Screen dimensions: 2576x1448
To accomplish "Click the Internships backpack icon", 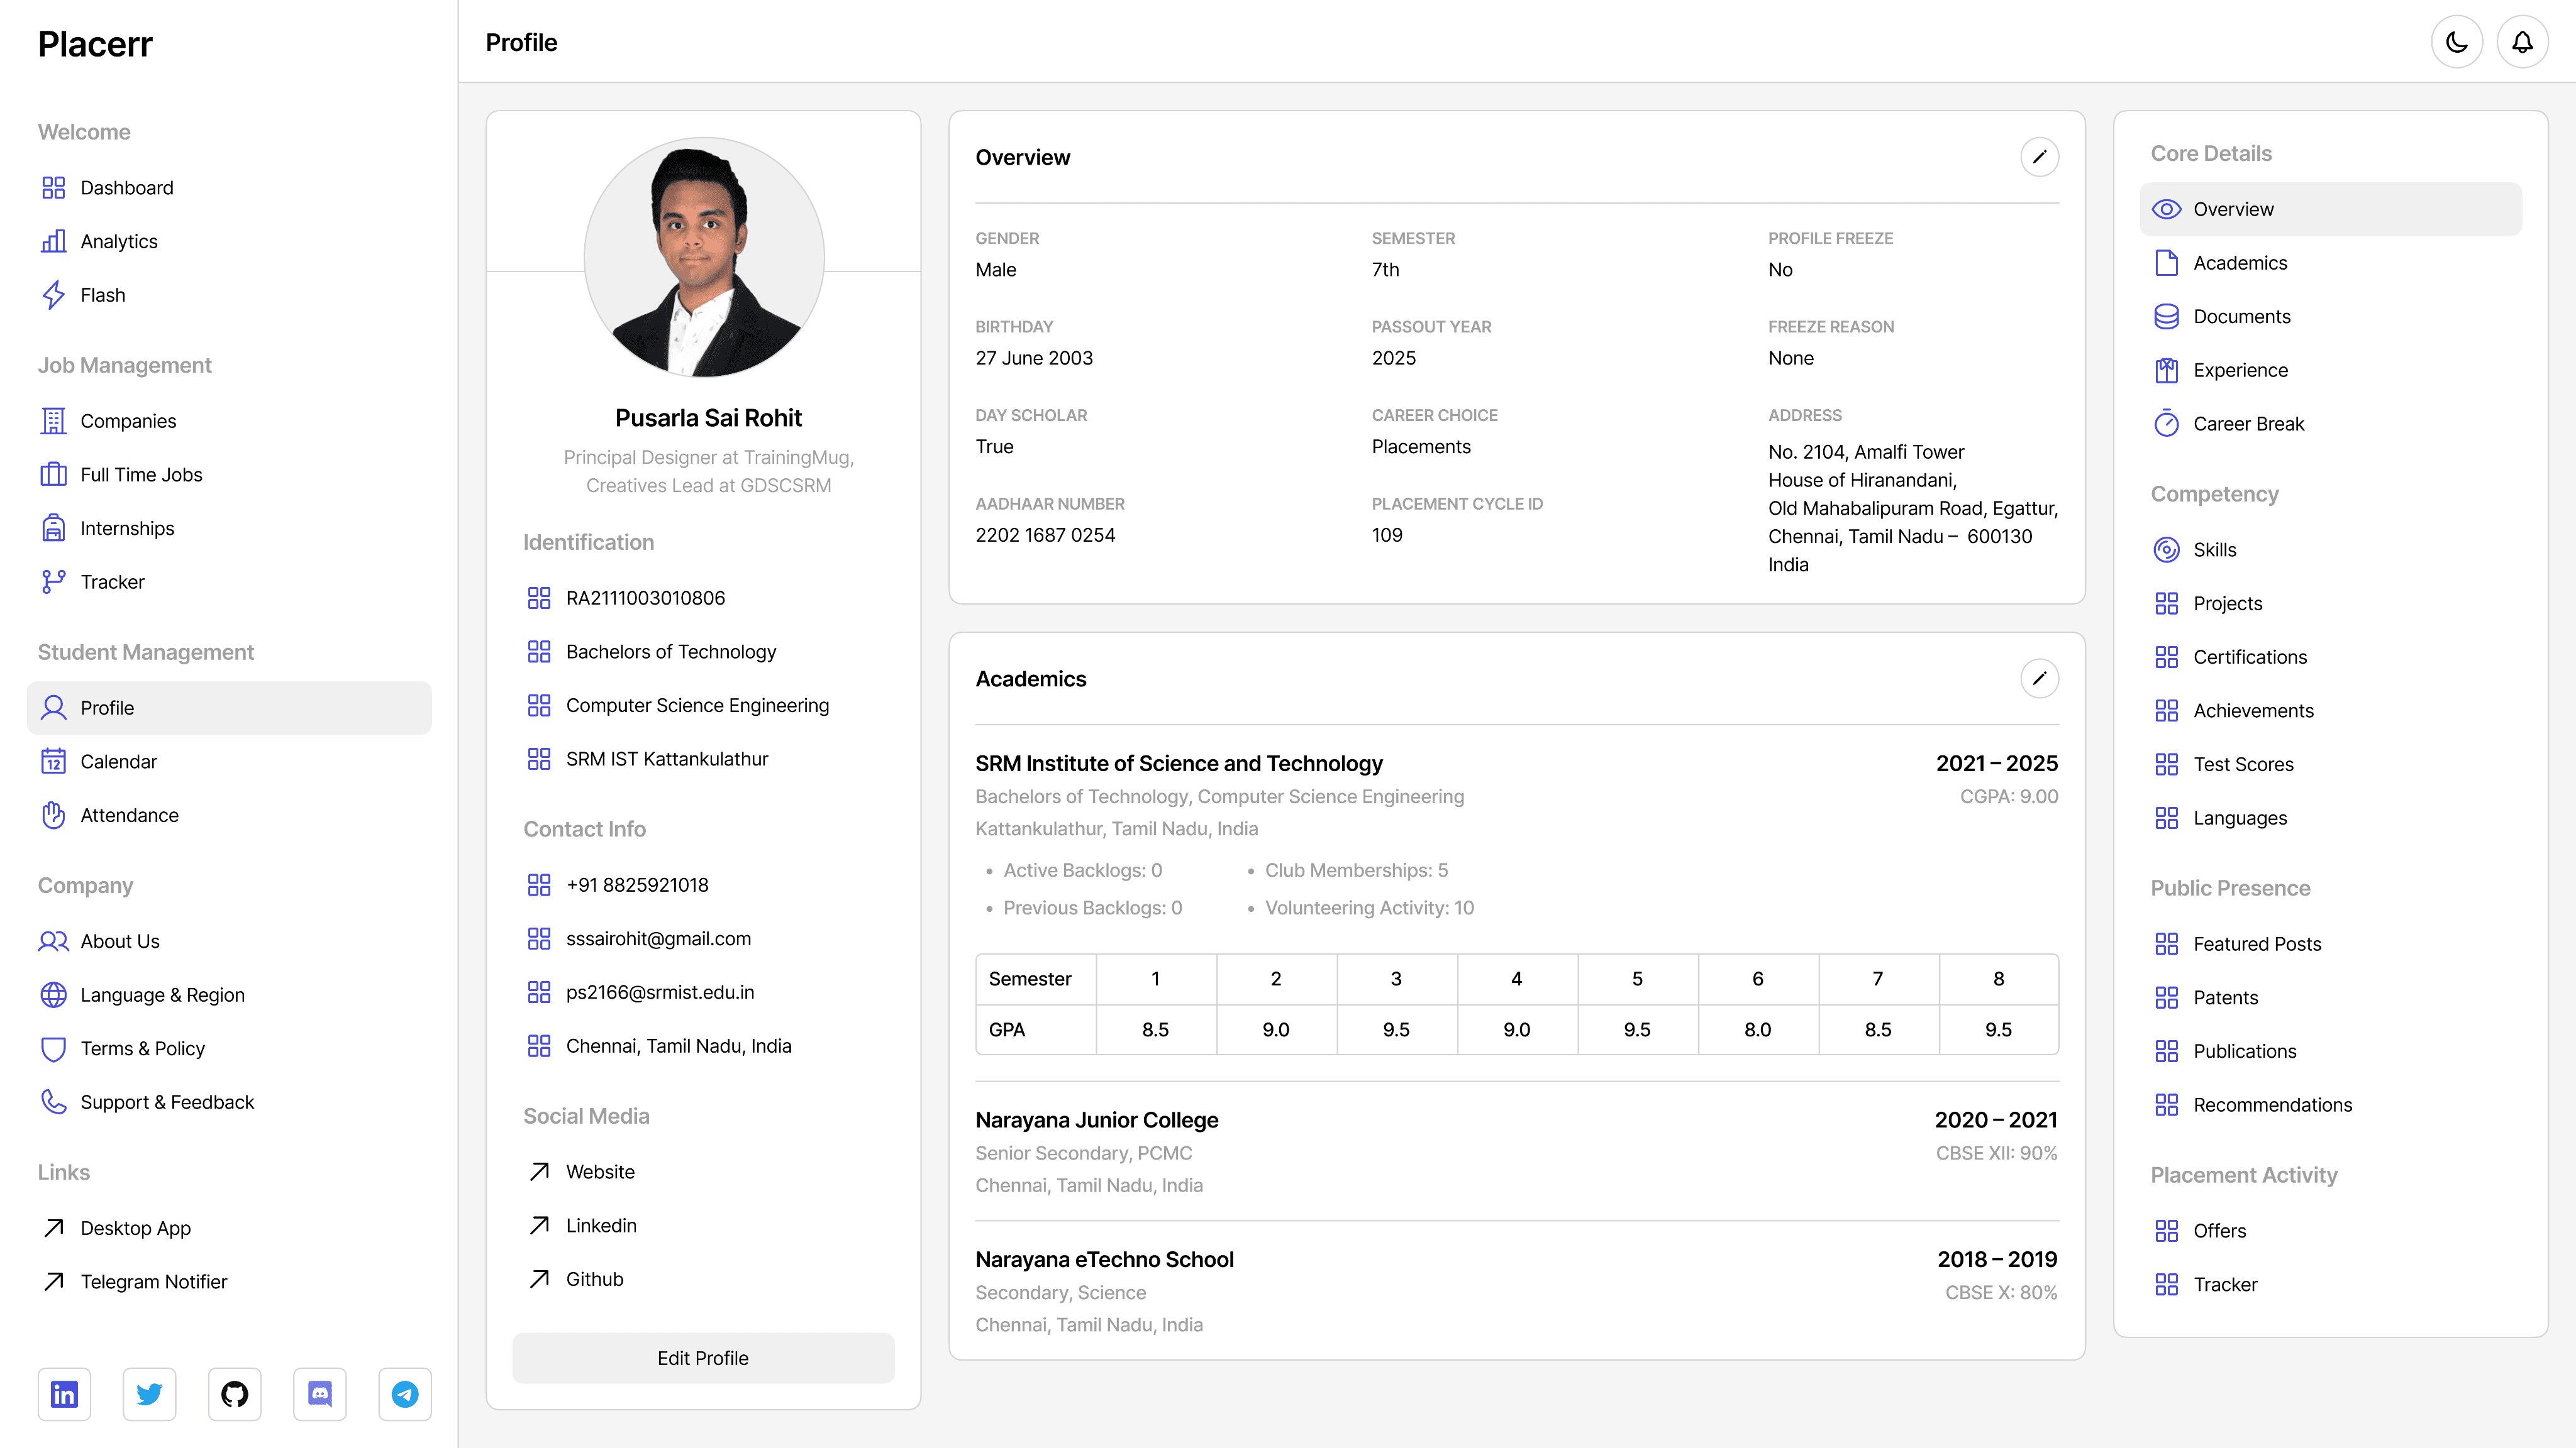I will tap(53, 528).
